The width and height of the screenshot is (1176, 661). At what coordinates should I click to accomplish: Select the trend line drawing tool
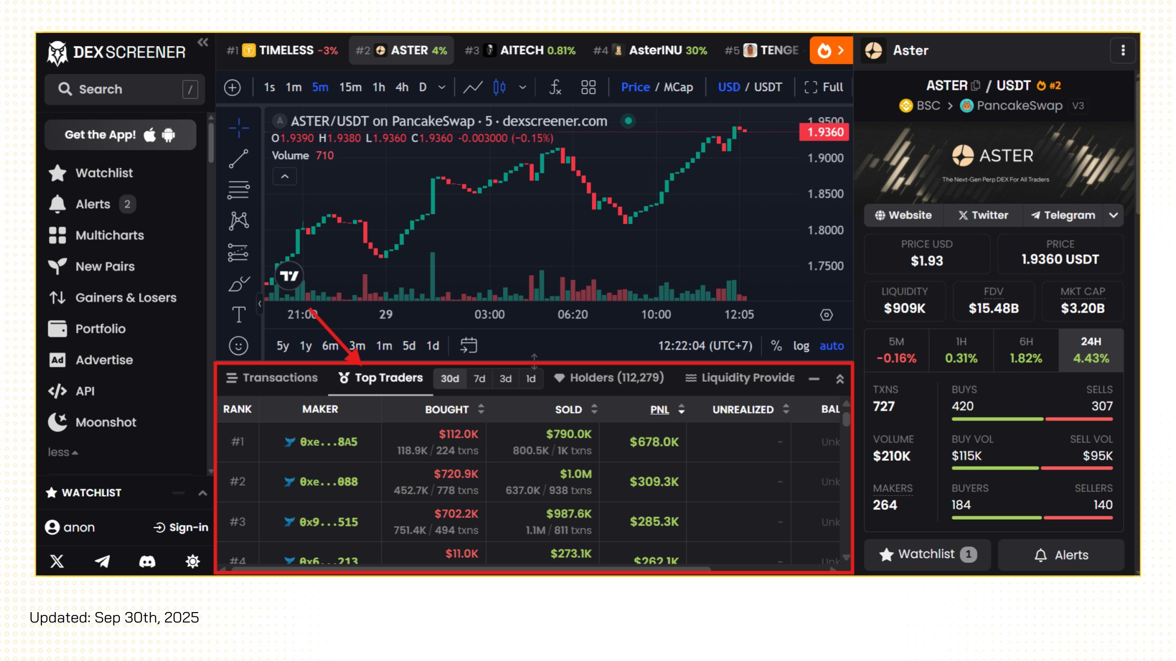[238, 158]
